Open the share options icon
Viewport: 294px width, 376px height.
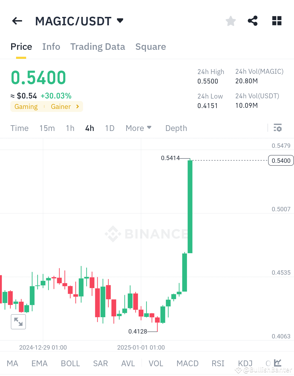tap(253, 21)
